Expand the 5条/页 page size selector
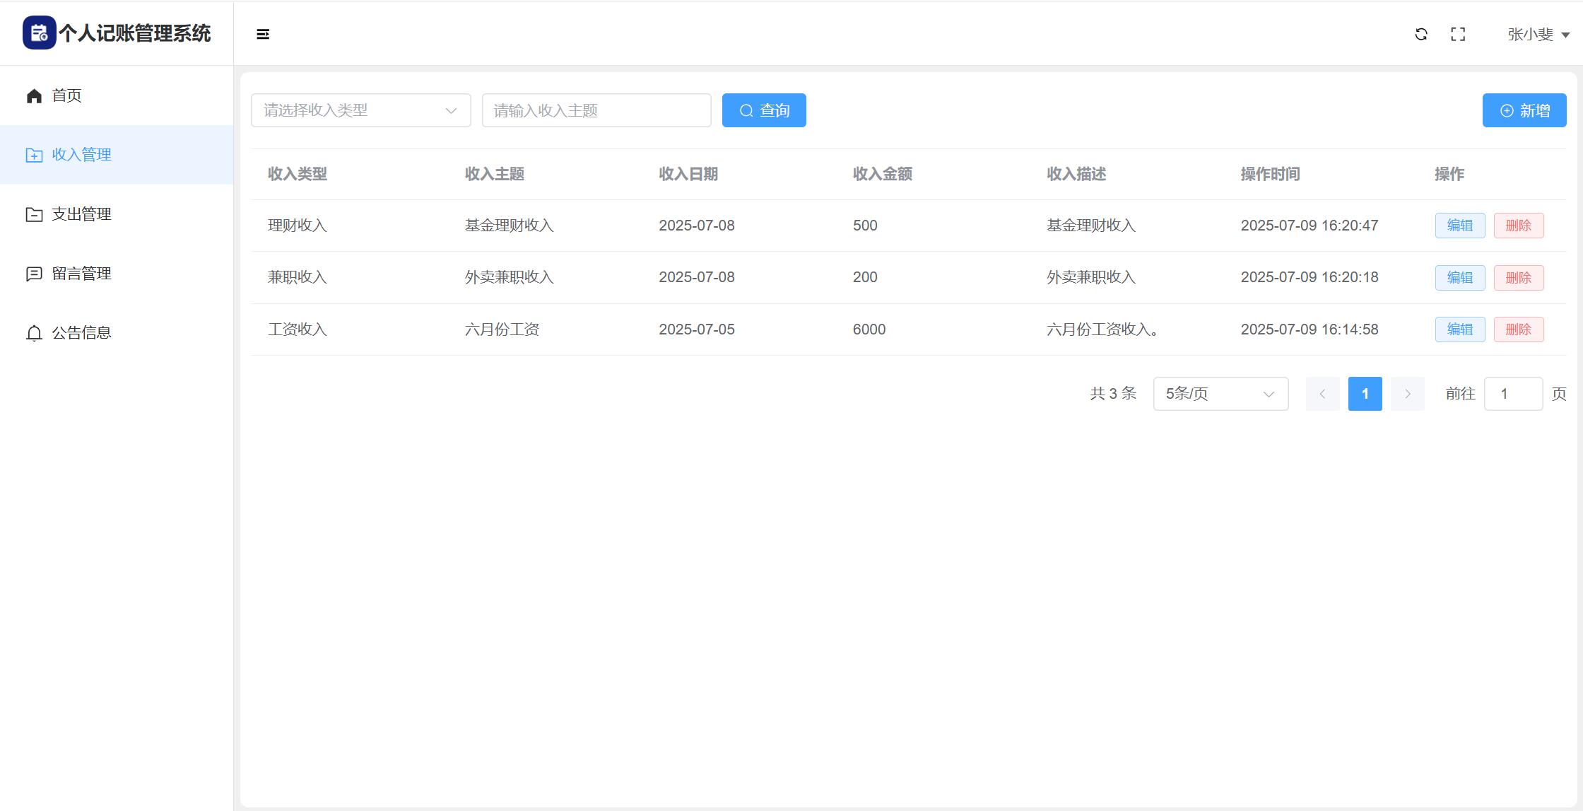 pyautogui.click(x=1220, y=394)
